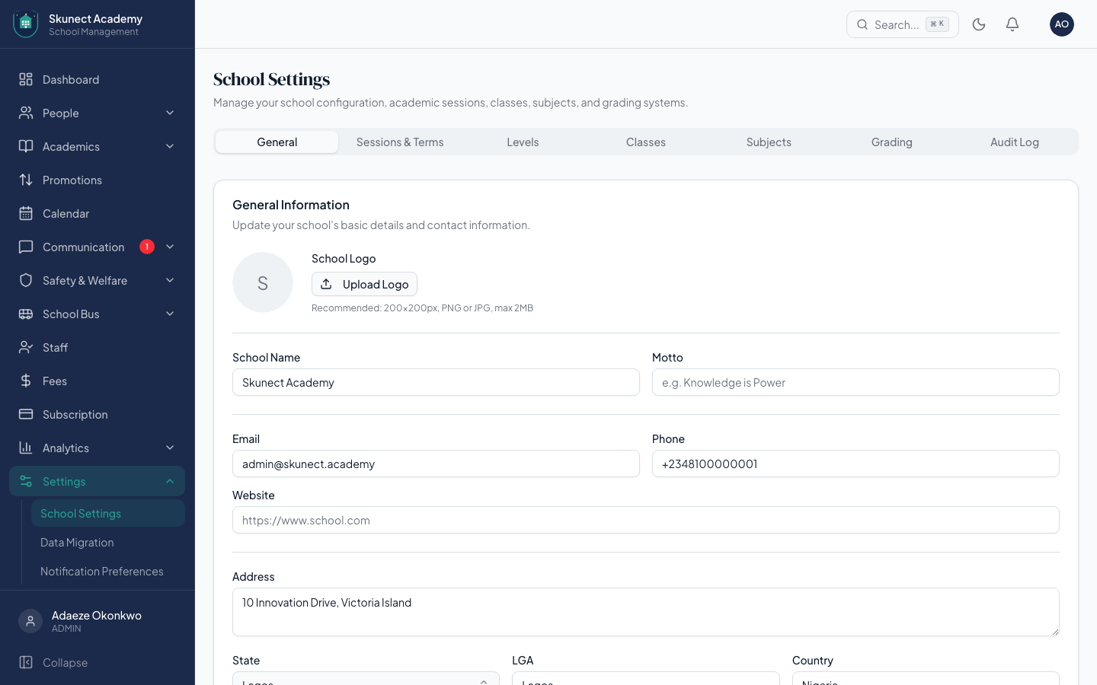Click the School Bus icon

[x=26, y=314]
